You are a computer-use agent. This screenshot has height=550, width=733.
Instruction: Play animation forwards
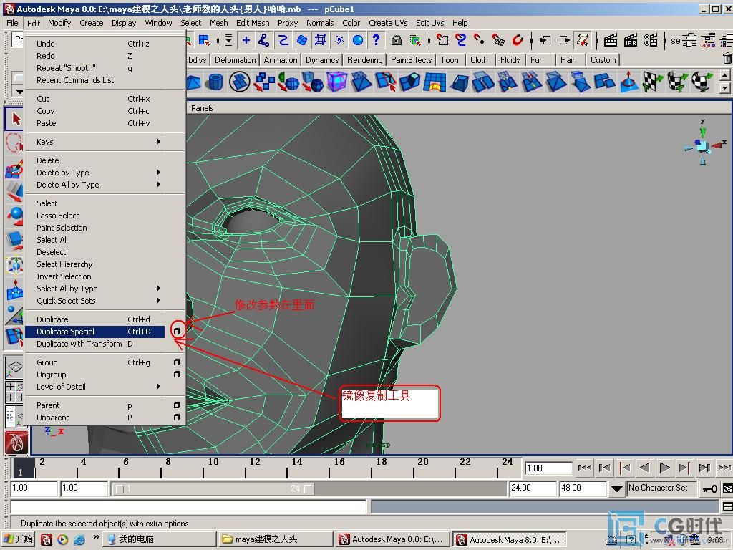point(664,467)
